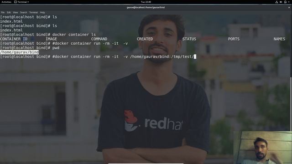Click the COMMAND column header

99,39
